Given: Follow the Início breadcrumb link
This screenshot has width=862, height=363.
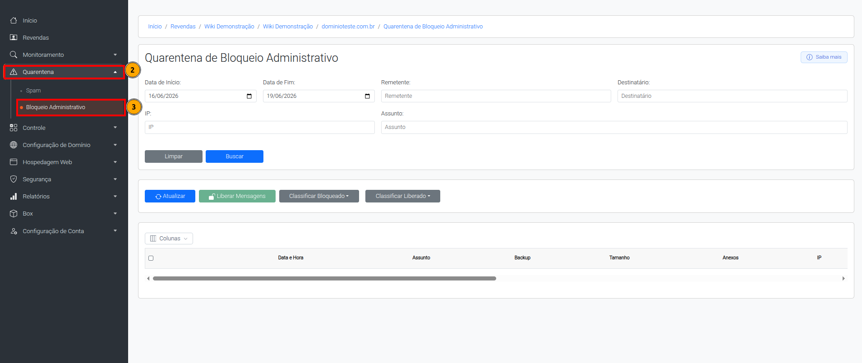Looking at the screenshot, I should [x=155, y=27].
